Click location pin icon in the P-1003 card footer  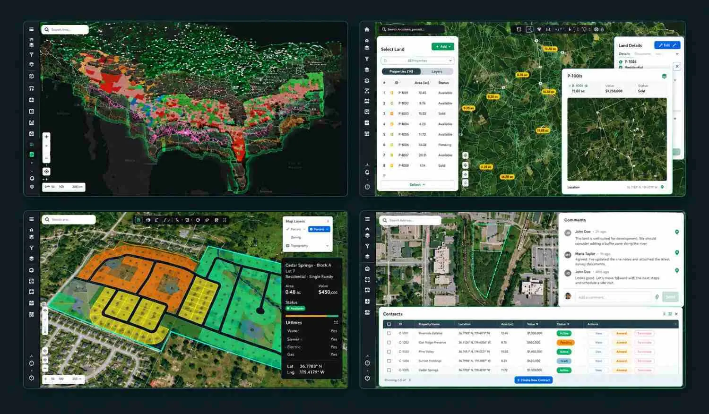click(x=662, y=187)
